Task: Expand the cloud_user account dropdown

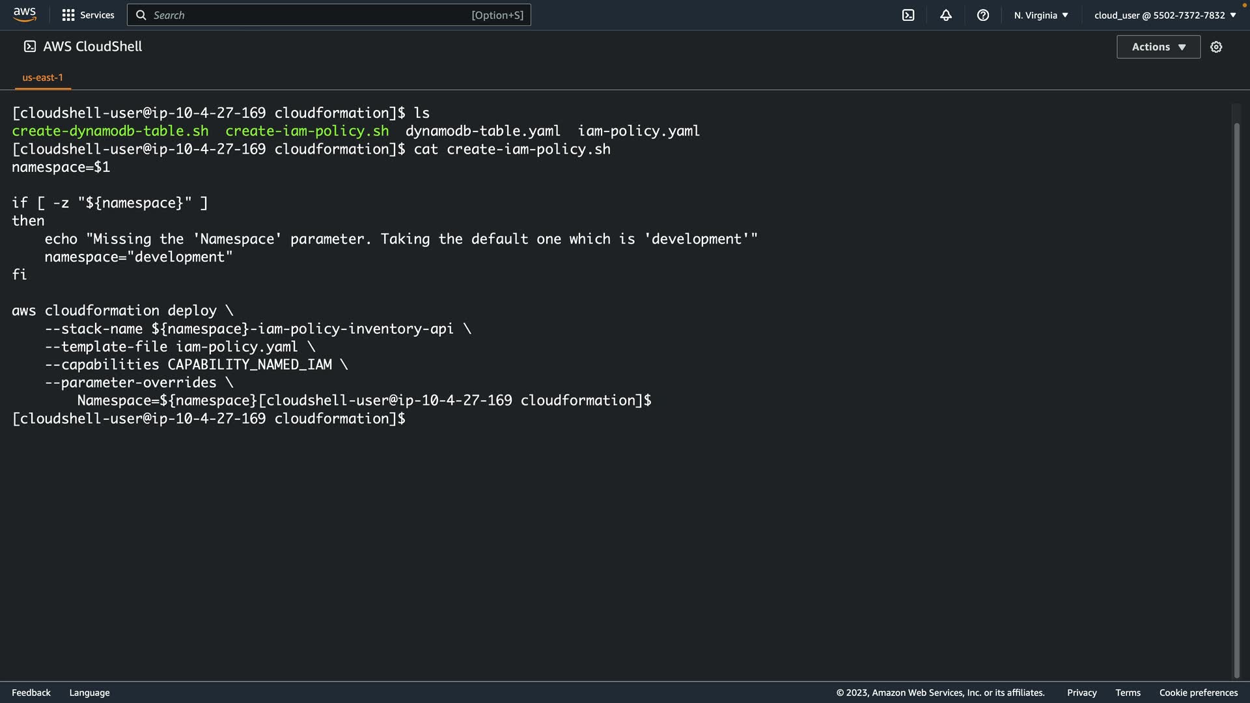Action: pyautogui.click(x=1164, y=15)
